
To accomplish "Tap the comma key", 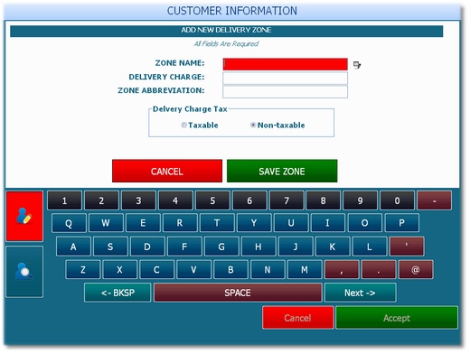I will [x=342, y=269].
